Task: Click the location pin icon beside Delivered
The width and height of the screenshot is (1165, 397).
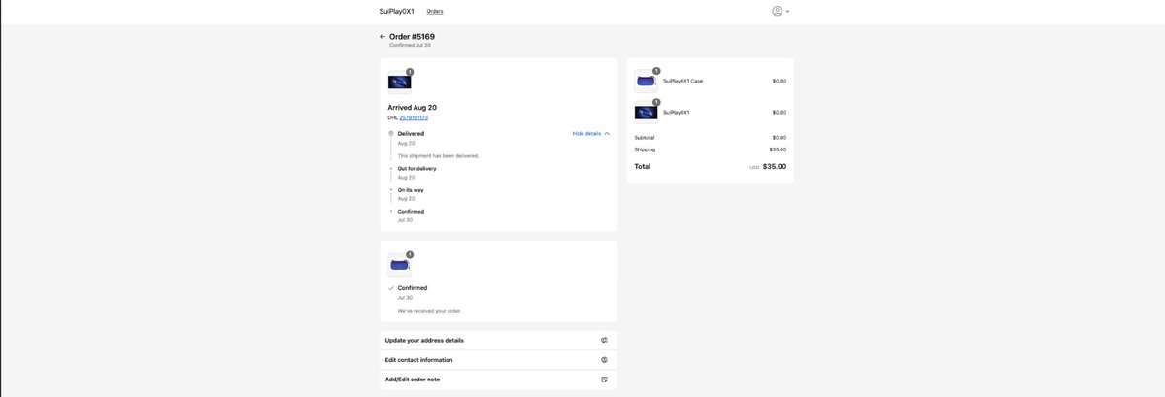Action: click(391, 134)
